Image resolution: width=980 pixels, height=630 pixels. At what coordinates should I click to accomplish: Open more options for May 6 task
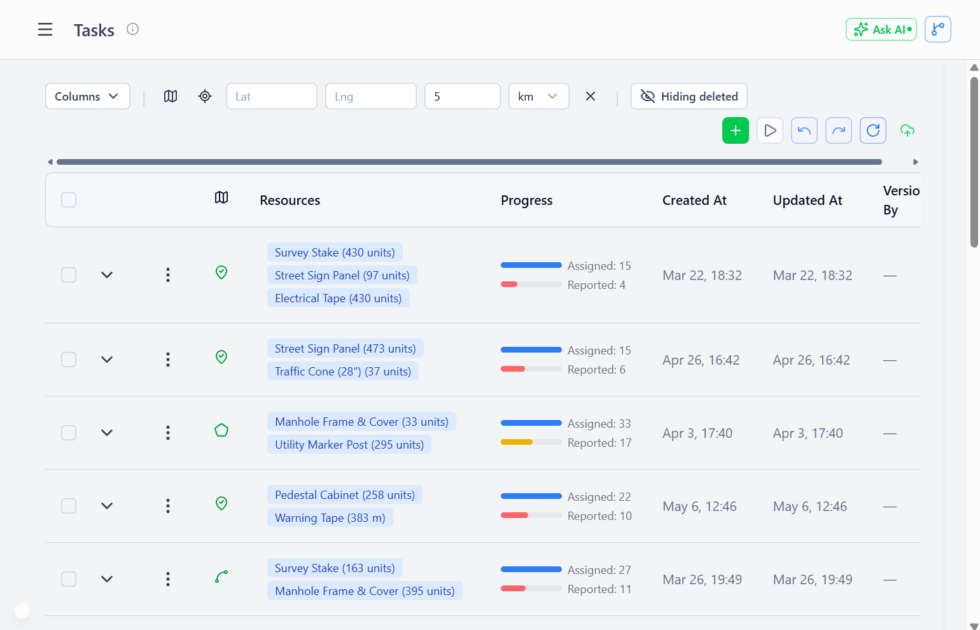pyautogui.click(x=168, y=506)
